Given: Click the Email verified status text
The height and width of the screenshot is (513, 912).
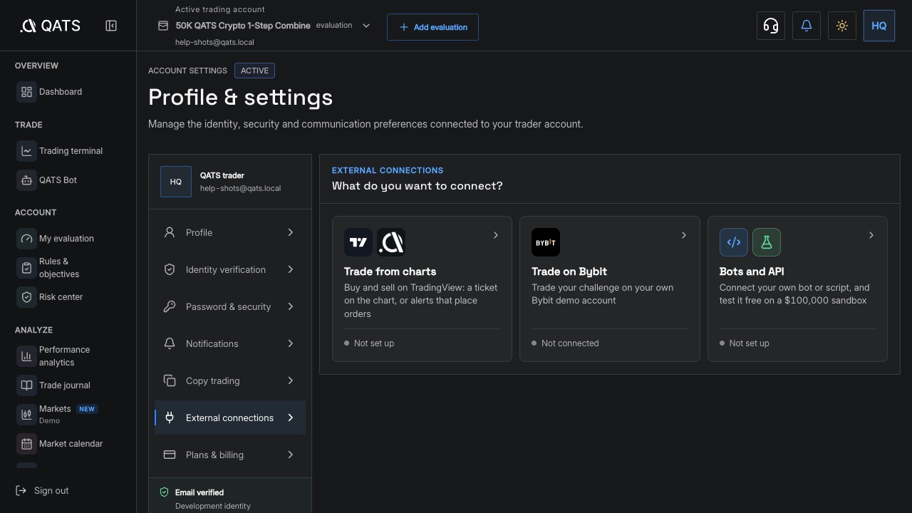Looking at the screenshot, I should tap(199, 492).
